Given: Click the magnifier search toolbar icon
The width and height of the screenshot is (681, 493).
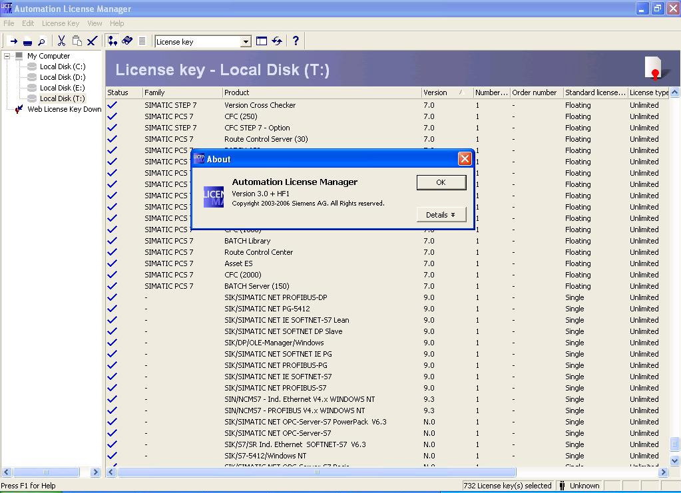Looking at the screenshot, I should (x=41, y=42).
